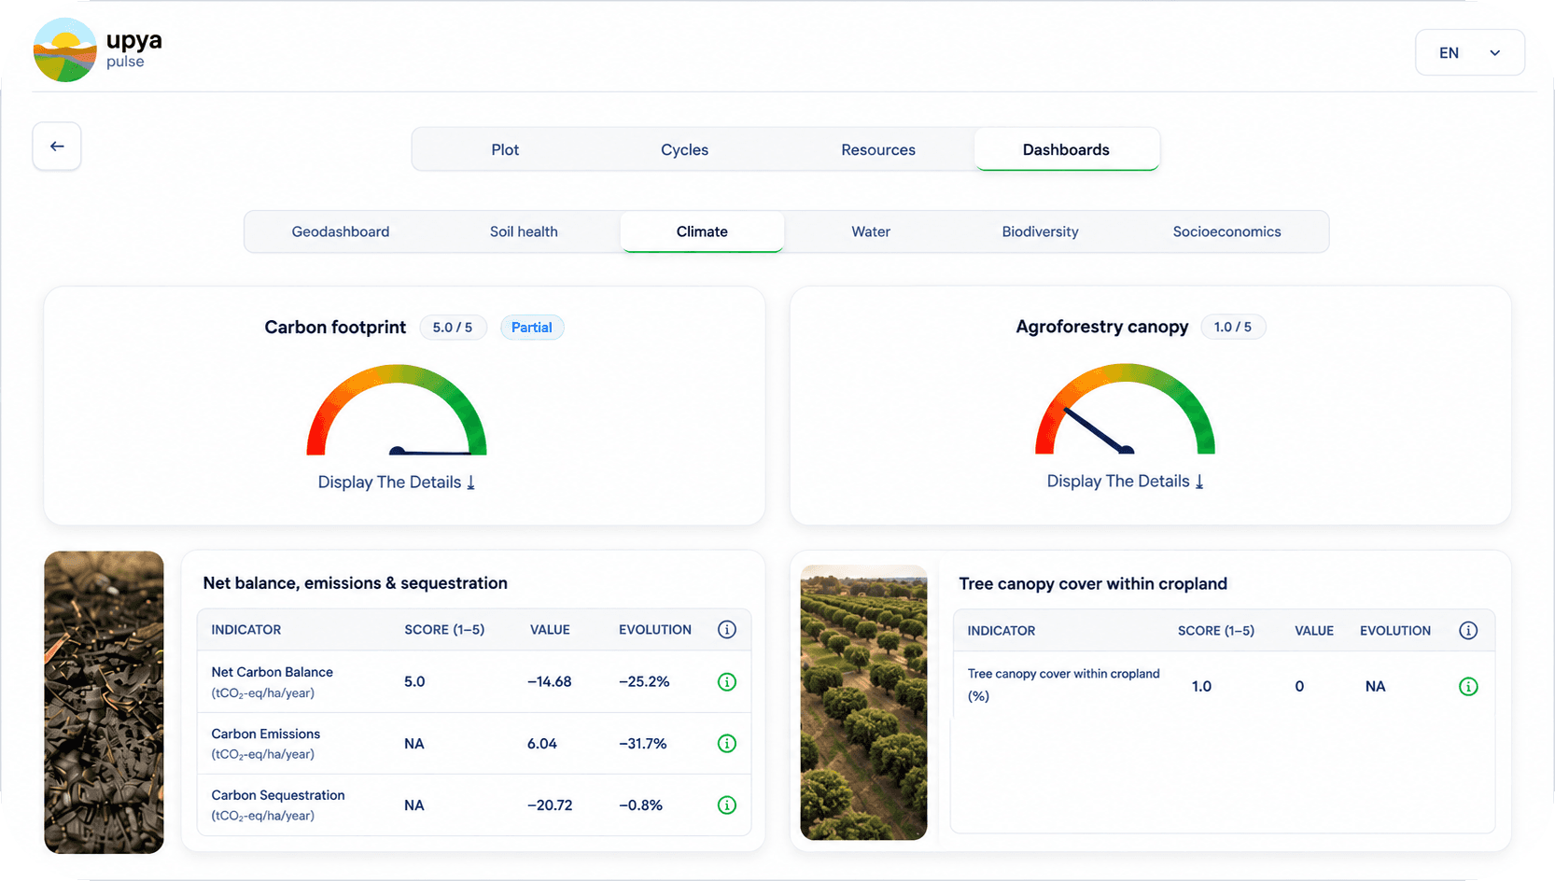Click the orchard tree rows thumbnail image

863,702
